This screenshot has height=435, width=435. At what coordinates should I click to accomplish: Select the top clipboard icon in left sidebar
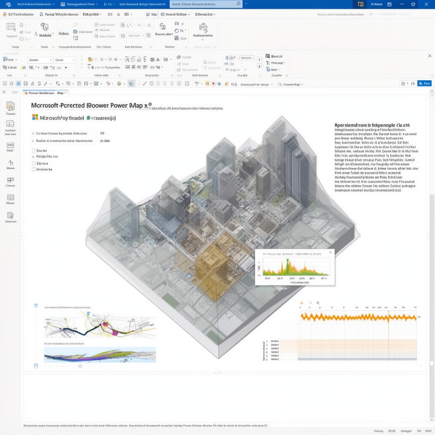10,106
